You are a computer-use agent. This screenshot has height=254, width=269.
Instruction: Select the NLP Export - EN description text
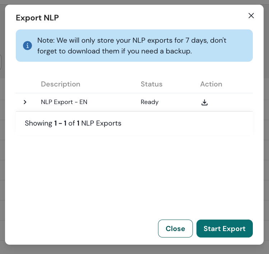point(64,102)
